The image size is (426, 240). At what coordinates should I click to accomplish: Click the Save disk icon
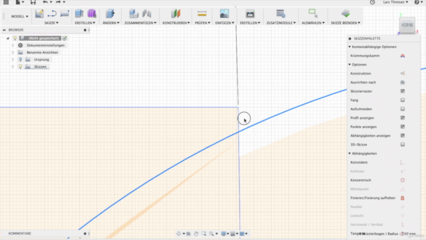[x=33, y=2]
